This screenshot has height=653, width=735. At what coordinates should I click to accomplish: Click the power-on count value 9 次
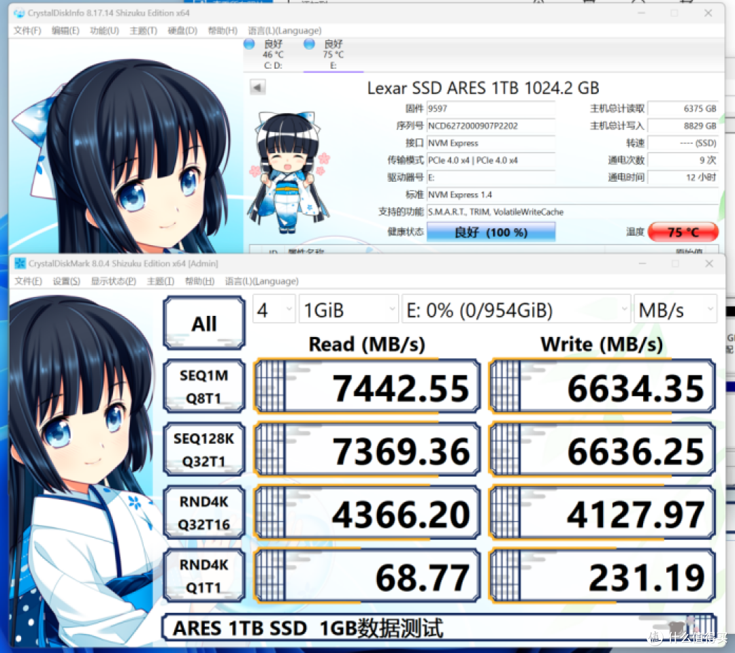pyautogui.click(x=683, y=160)
